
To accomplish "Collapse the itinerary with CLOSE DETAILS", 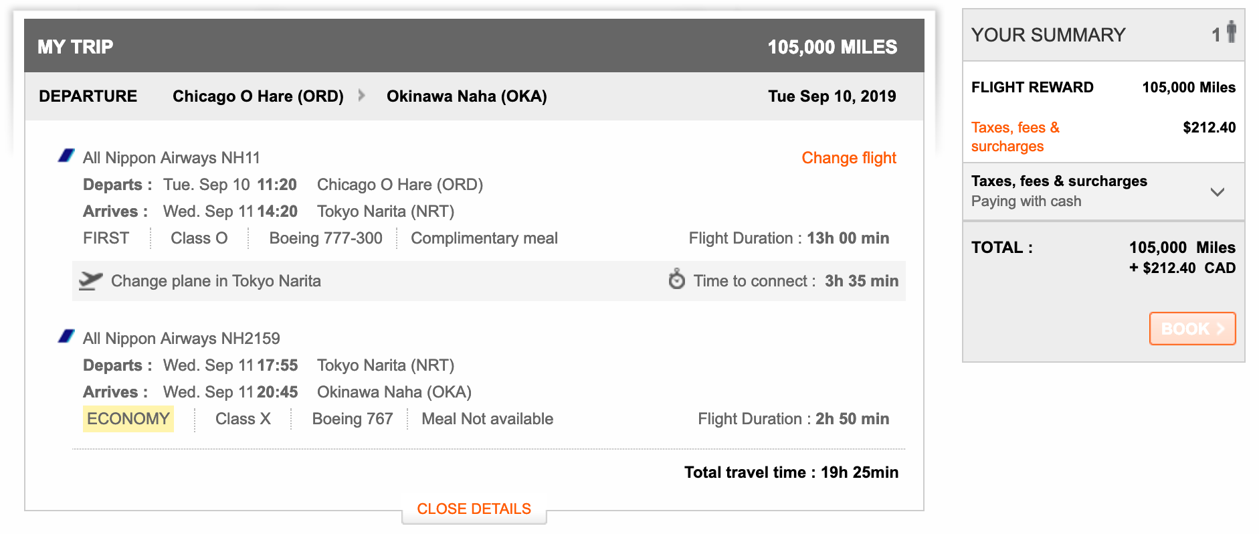I will point(474,509).
